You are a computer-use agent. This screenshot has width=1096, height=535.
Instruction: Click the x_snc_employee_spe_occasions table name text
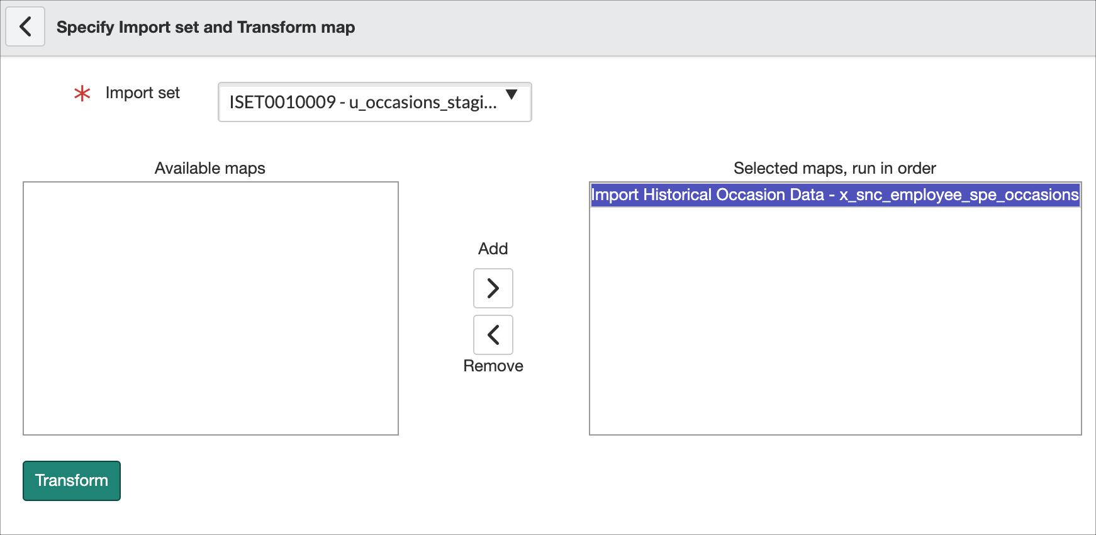point(959,195)
